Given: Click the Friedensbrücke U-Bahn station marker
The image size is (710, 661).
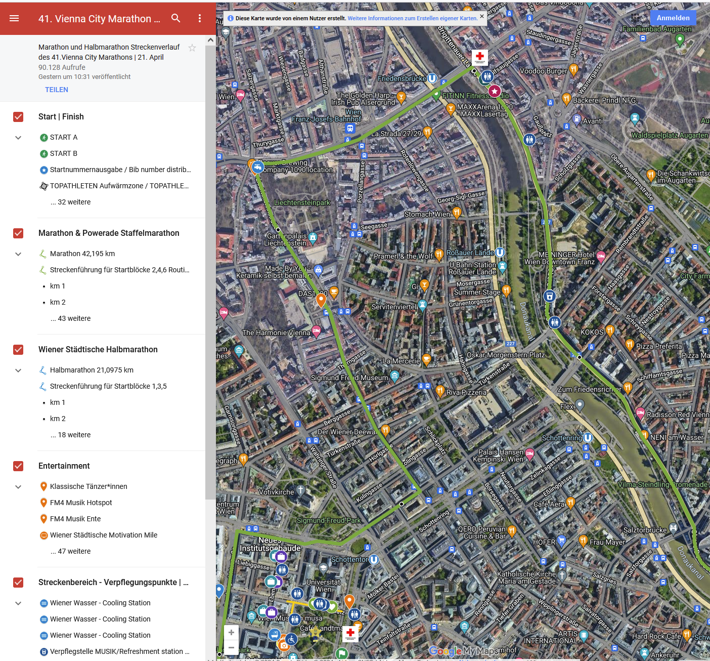Looking at the screenshot, I should click(432, 78).
